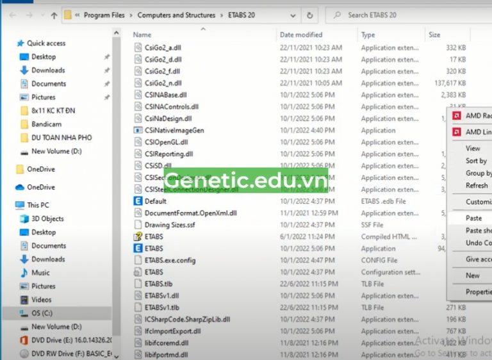492x360 pixels.
Task: Click the Forward navigation arrow
Action: tap(29, 15)
